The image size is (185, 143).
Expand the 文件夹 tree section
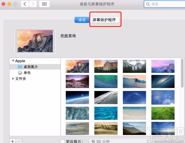coord(13,79)
